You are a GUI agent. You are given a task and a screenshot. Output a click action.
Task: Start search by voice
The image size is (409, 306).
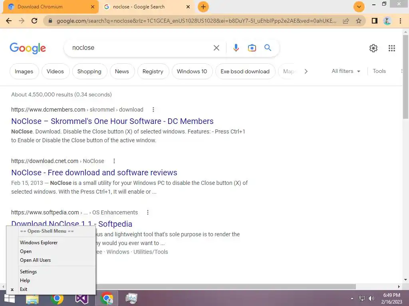coord(236,48)
